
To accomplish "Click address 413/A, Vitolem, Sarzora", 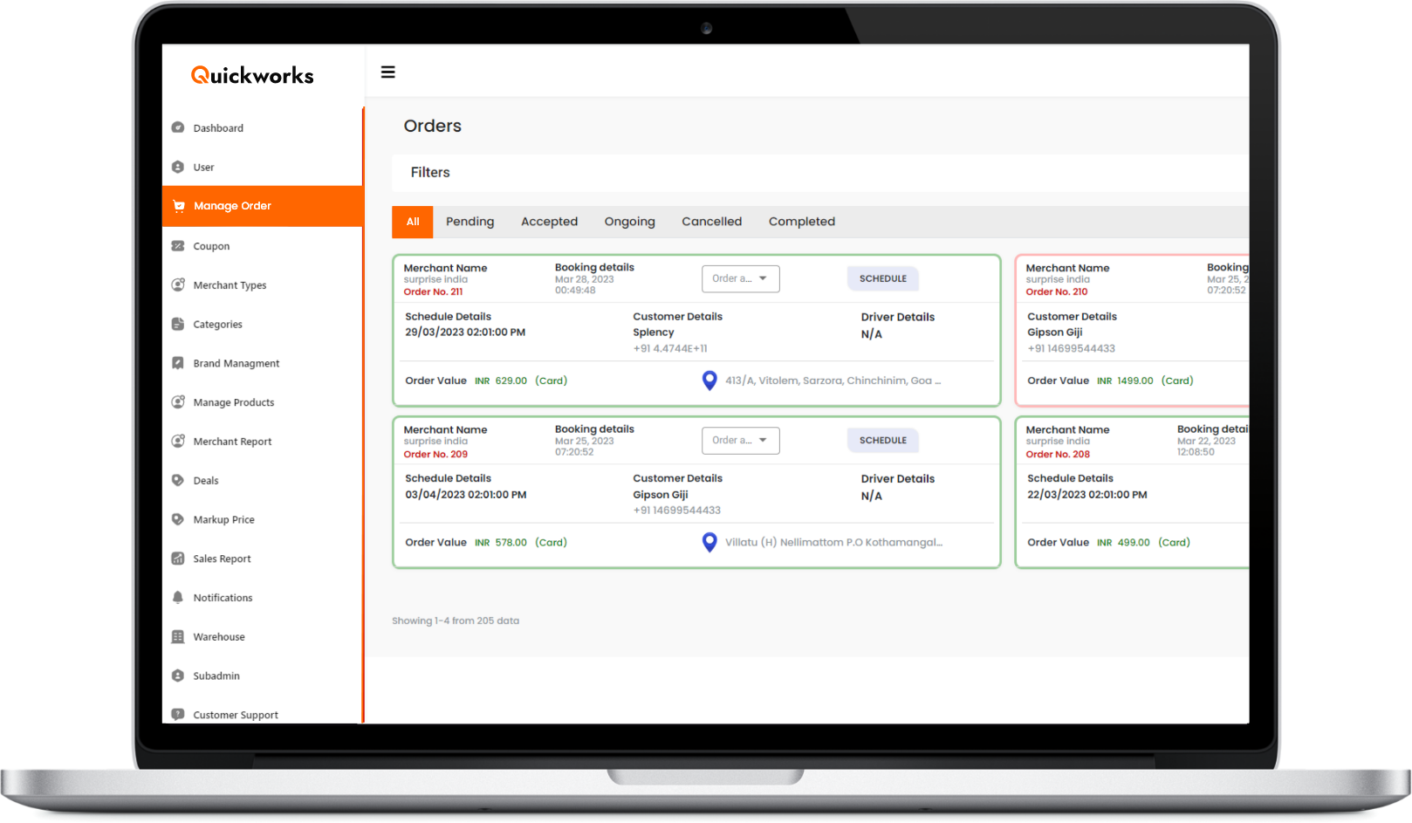I will pos(833,381).
